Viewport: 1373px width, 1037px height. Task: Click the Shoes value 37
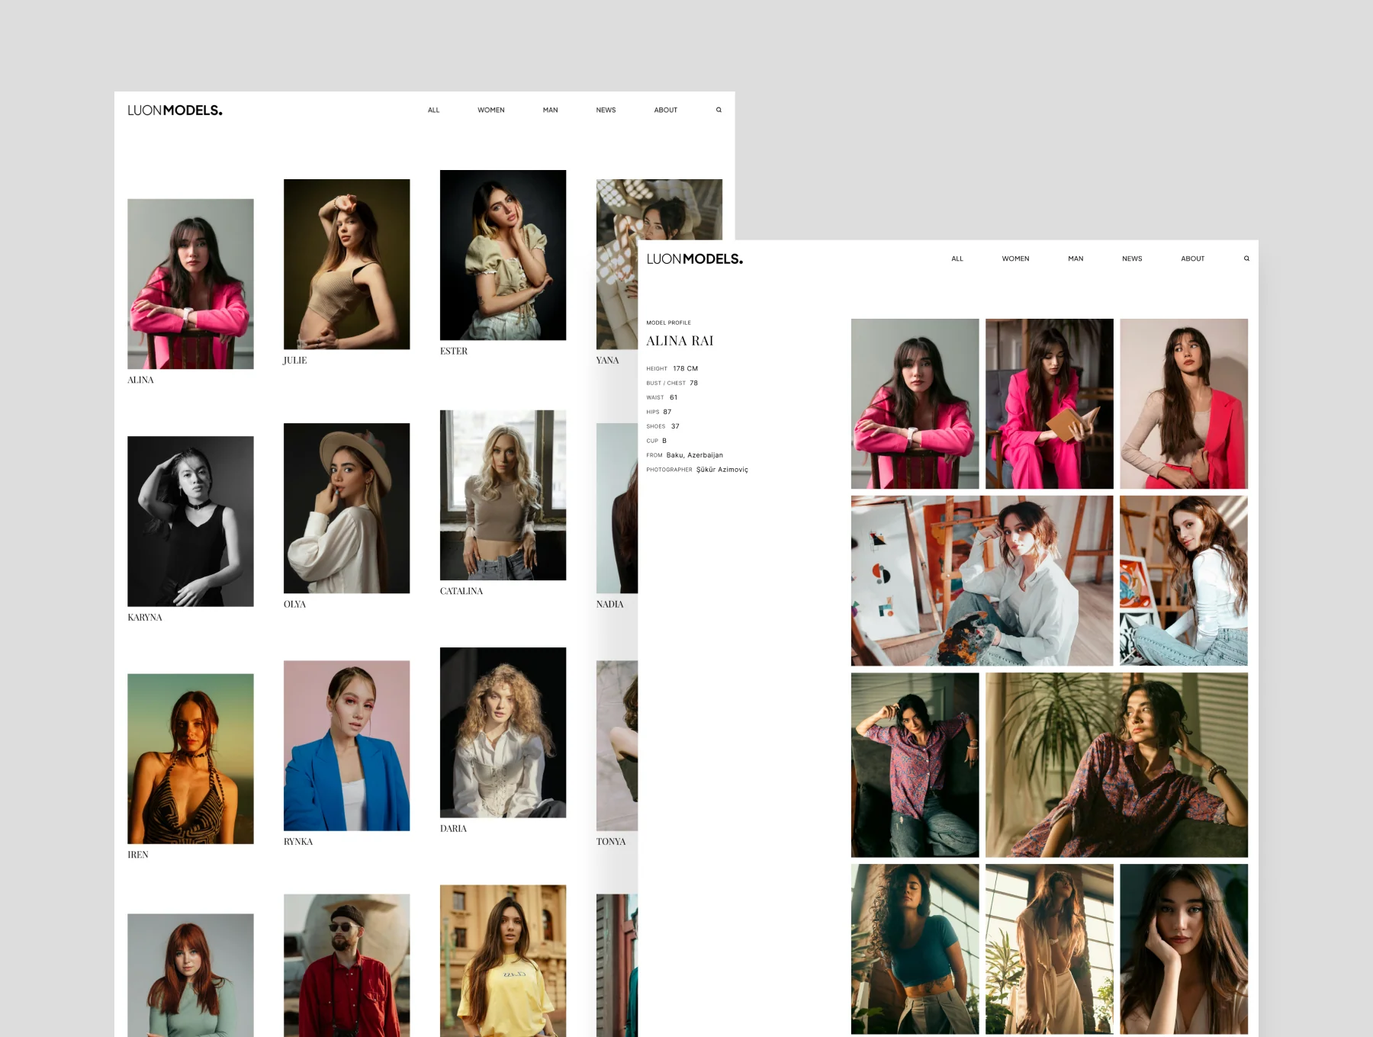click(x=675, y=426)
